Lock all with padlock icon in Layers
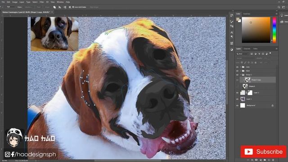The image size is (288, 162). pos(256,63)
